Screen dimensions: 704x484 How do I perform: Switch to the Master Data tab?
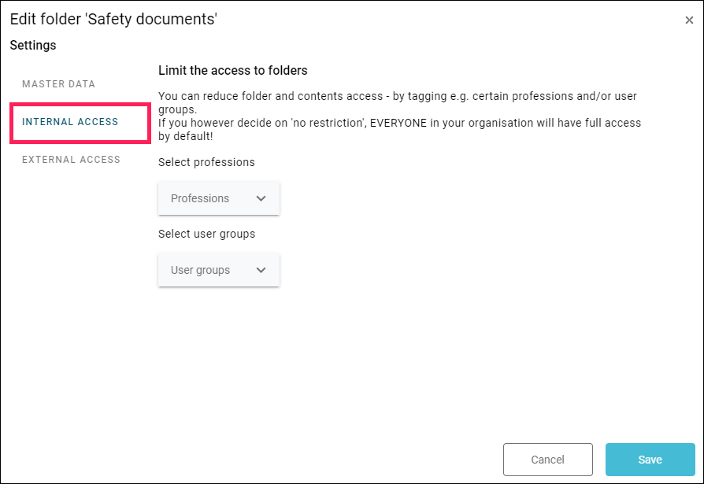(58, 84)
